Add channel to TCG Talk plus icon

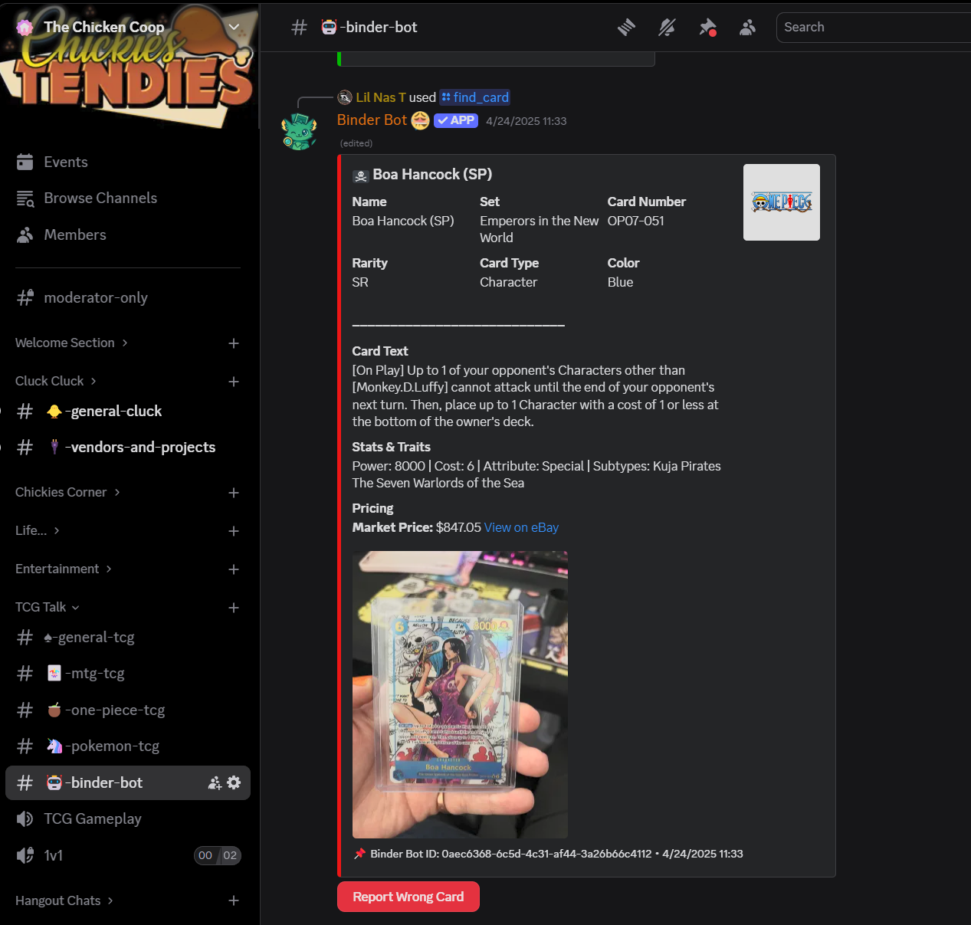click(234, 608)
